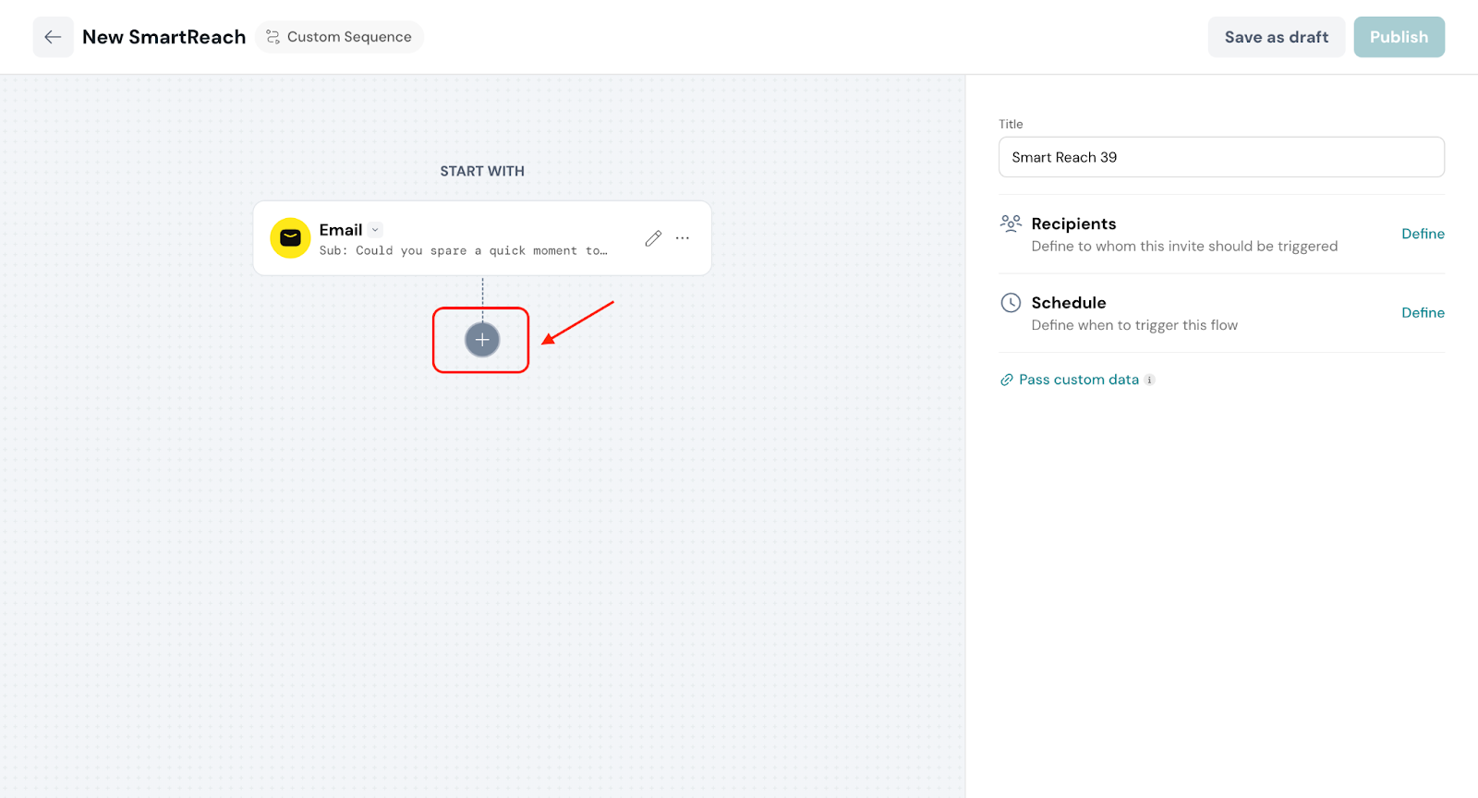
Task: Click the plus button to add step
Action: (x=481, y=340)
